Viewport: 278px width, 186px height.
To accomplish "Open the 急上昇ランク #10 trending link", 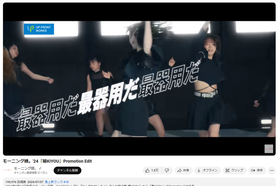I will point(57,182).
